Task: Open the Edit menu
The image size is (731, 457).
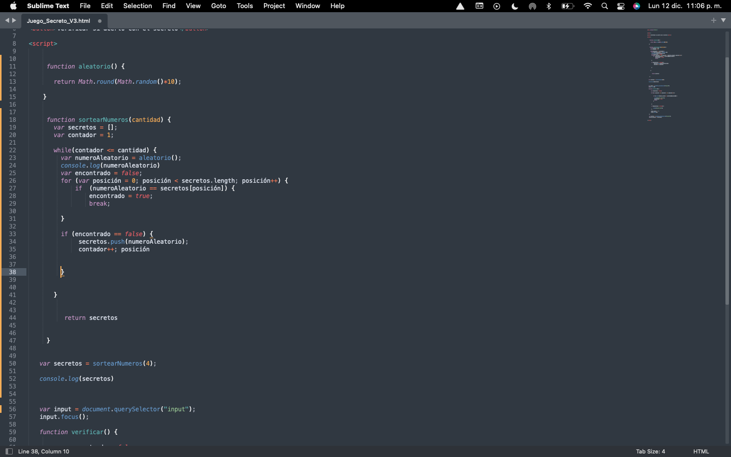Action: (x=107, y=6)
